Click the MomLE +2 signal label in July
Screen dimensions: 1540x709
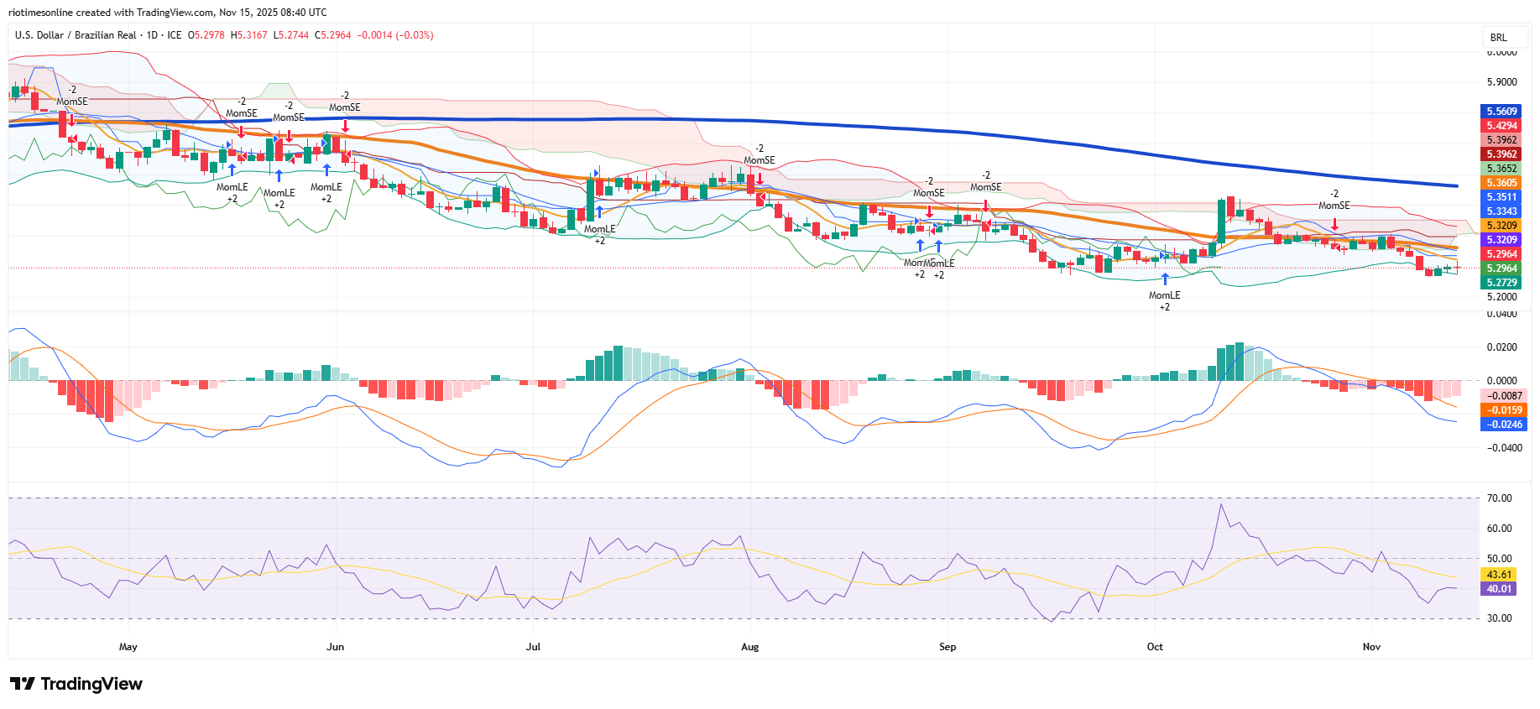600,235
